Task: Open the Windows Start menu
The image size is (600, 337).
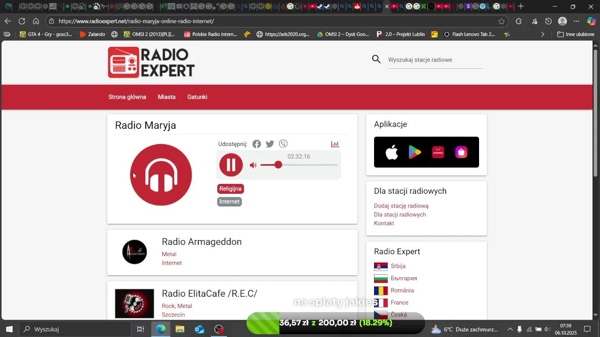Action: point(9,329)
